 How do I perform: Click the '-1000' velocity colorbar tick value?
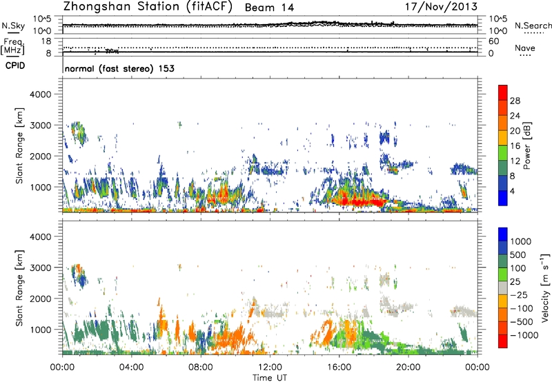click(524, 335)
